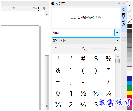Select the ampersand & glyph

(x=58, y=70)
